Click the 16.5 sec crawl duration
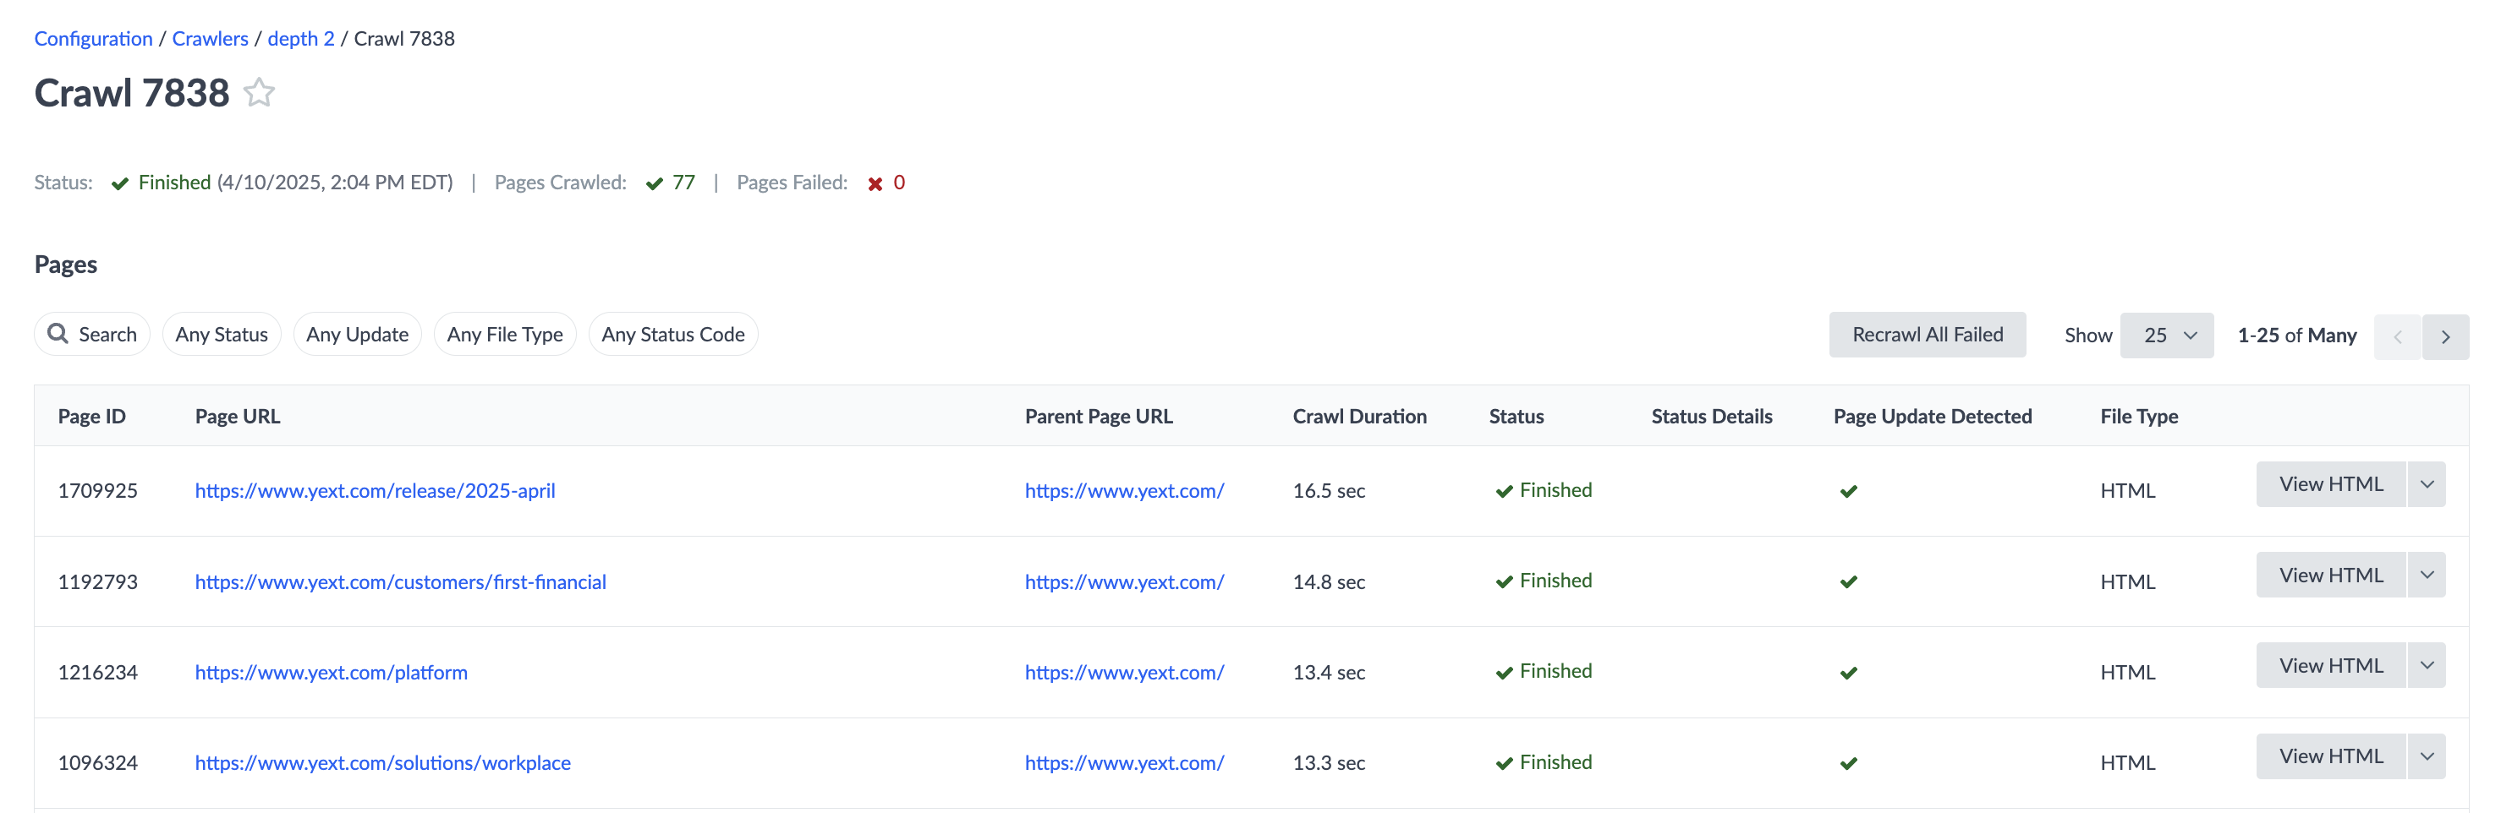This screenshot has width=2512, height=813. point(1329,490)
